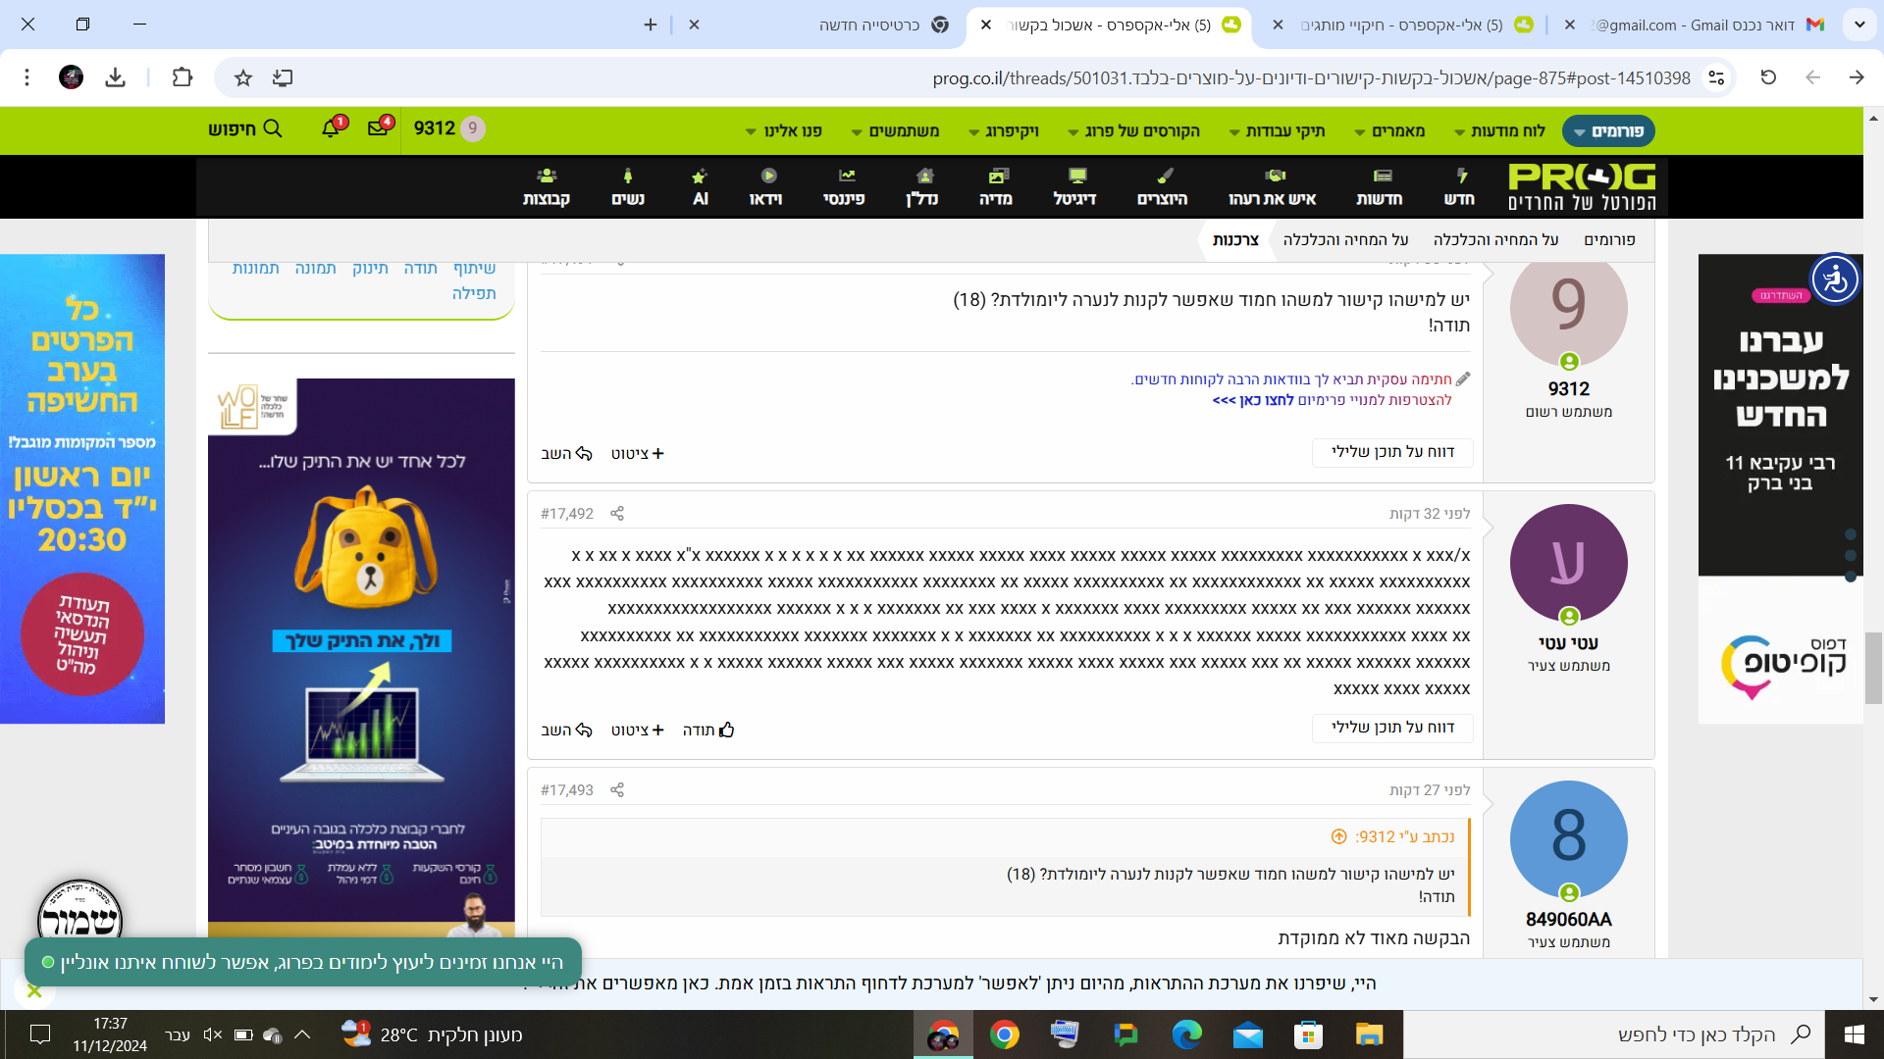The width and height of the screenshot is (1884, 1059).
Task: Open the מדיה (Media) section icon
Action: [998, 186]
